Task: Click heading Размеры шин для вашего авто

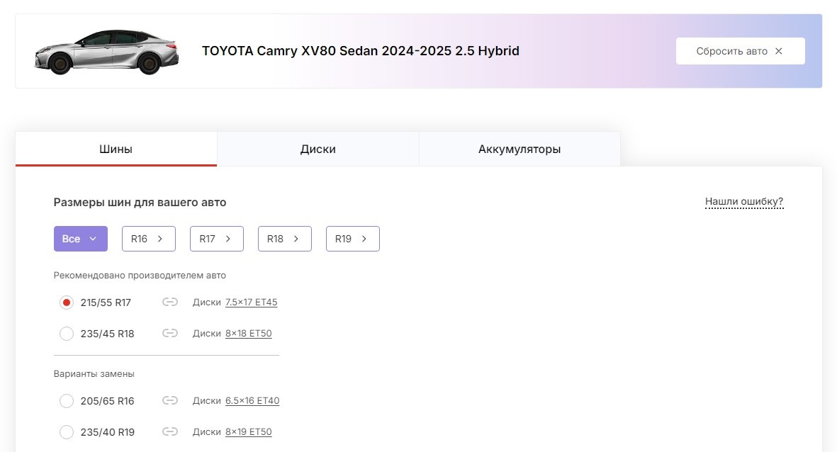Action: 140,202
